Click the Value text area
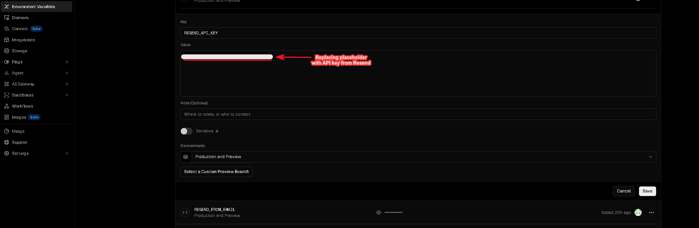This screenshot has width=699, height=228. (x=418, y=74)
